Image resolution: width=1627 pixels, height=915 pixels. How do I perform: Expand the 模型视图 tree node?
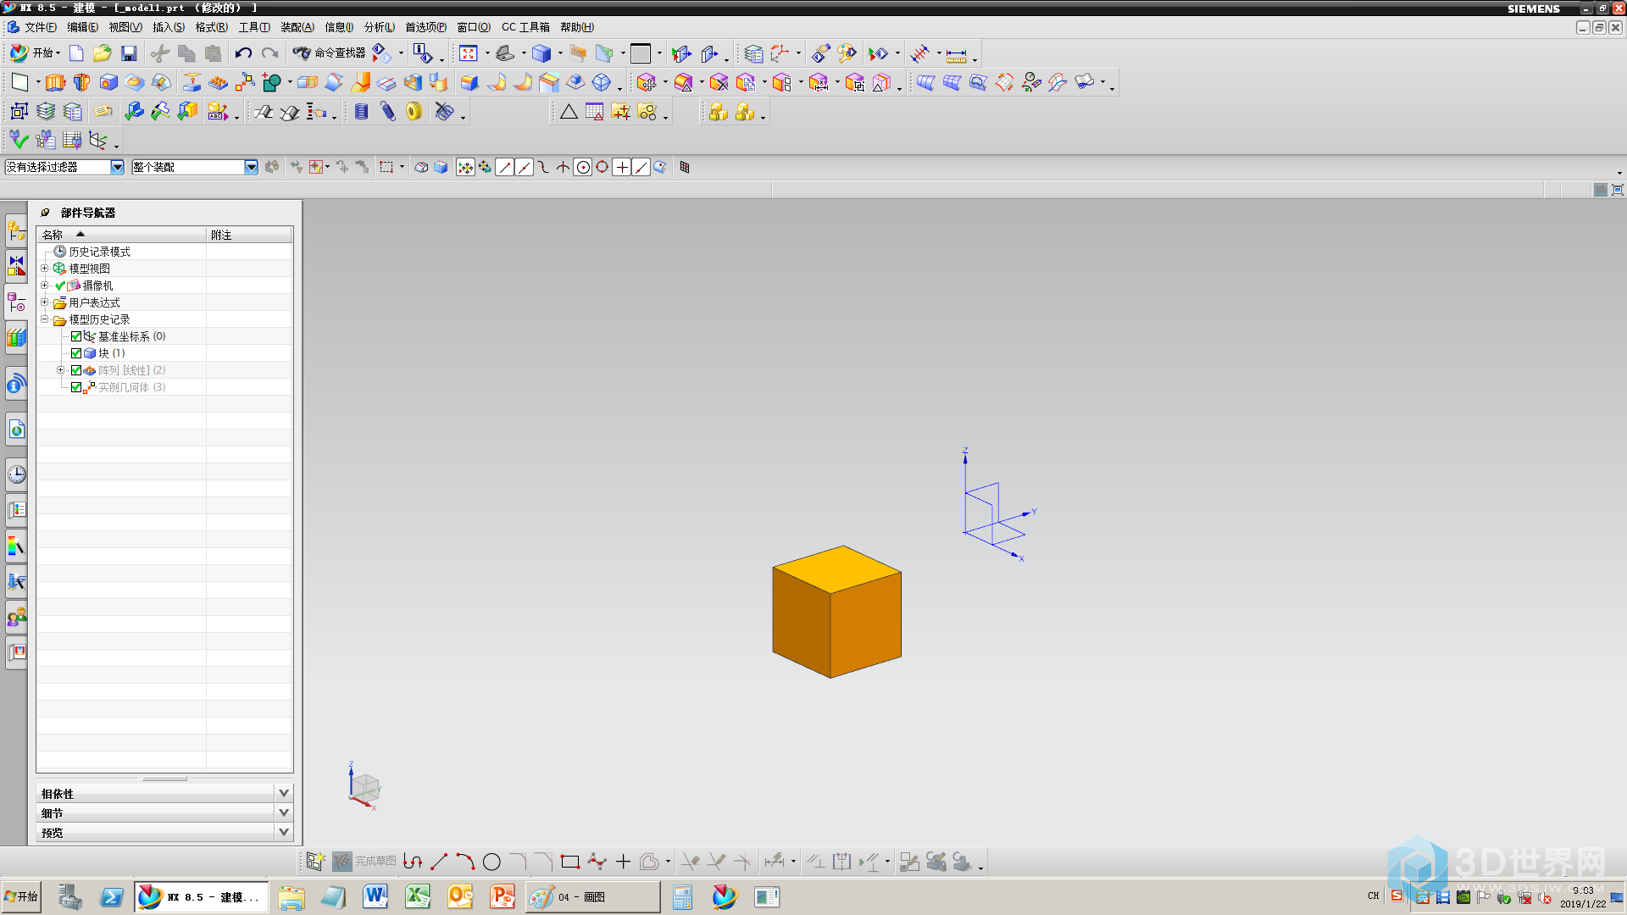coord(45,269)
